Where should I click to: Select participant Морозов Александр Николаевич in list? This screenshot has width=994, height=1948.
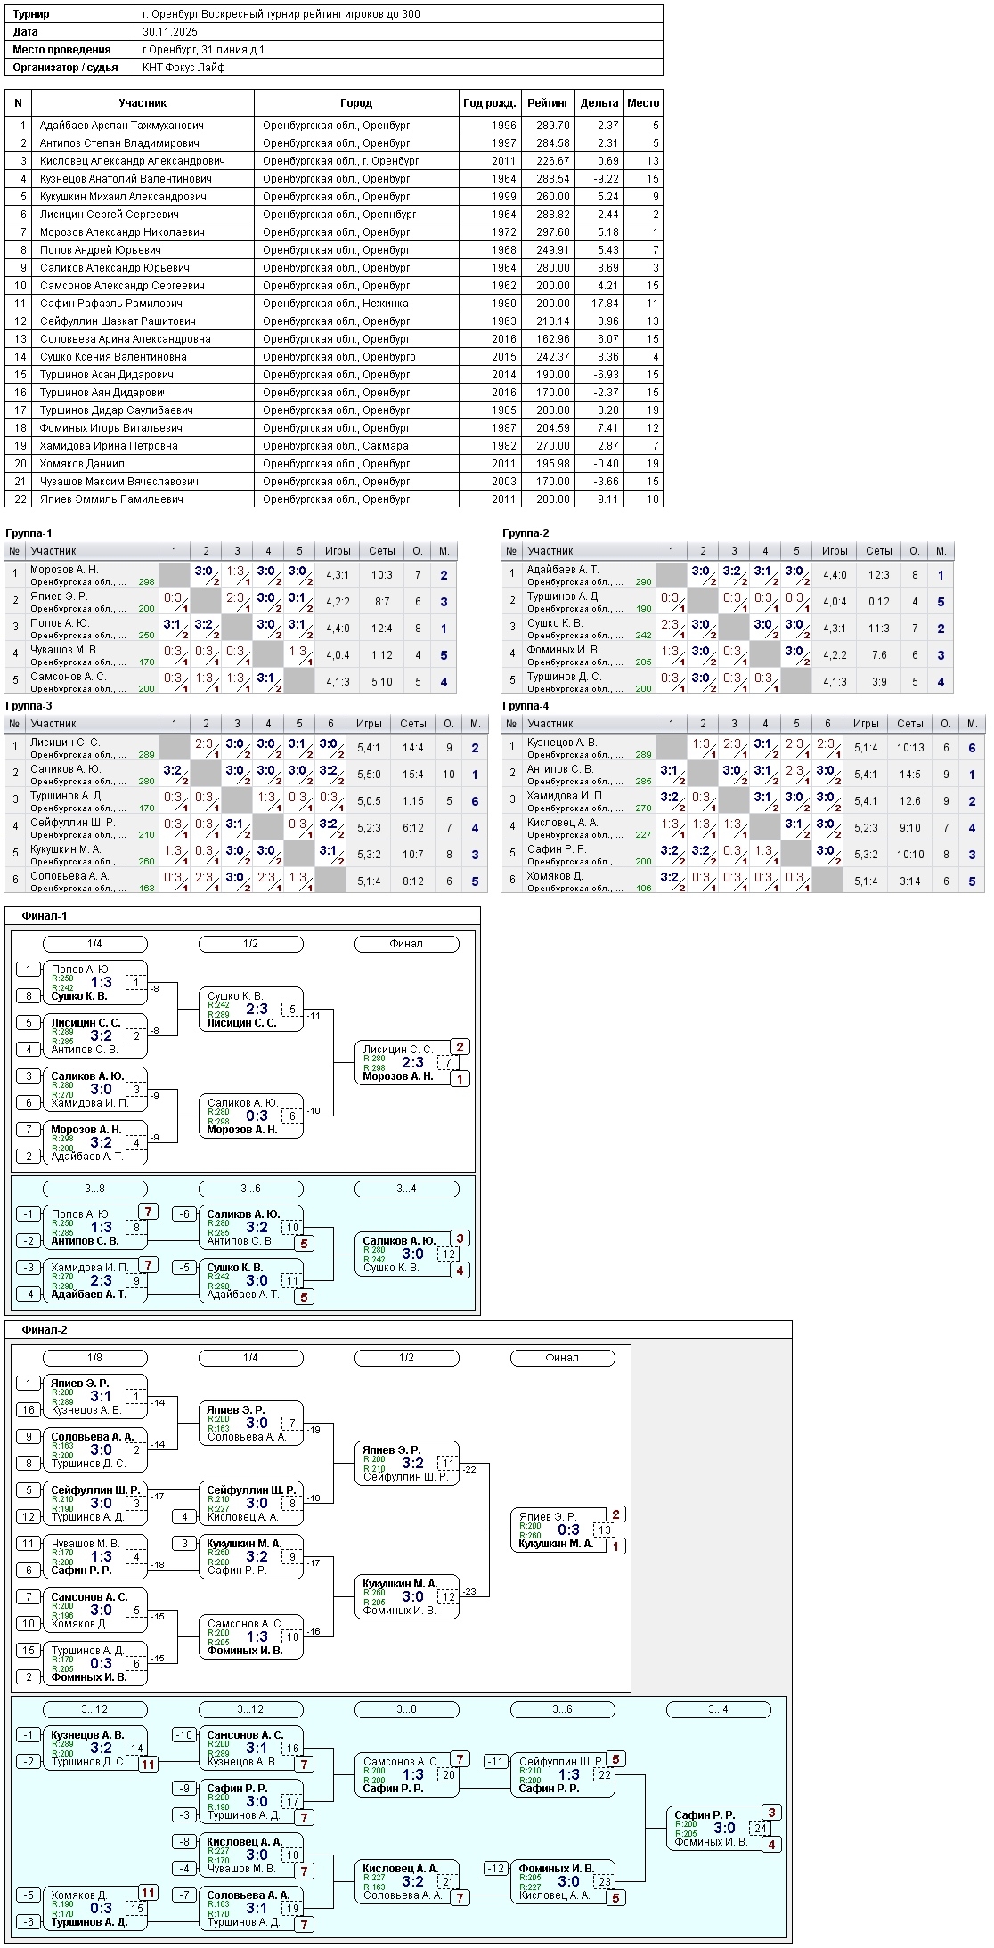pos(122,232)
